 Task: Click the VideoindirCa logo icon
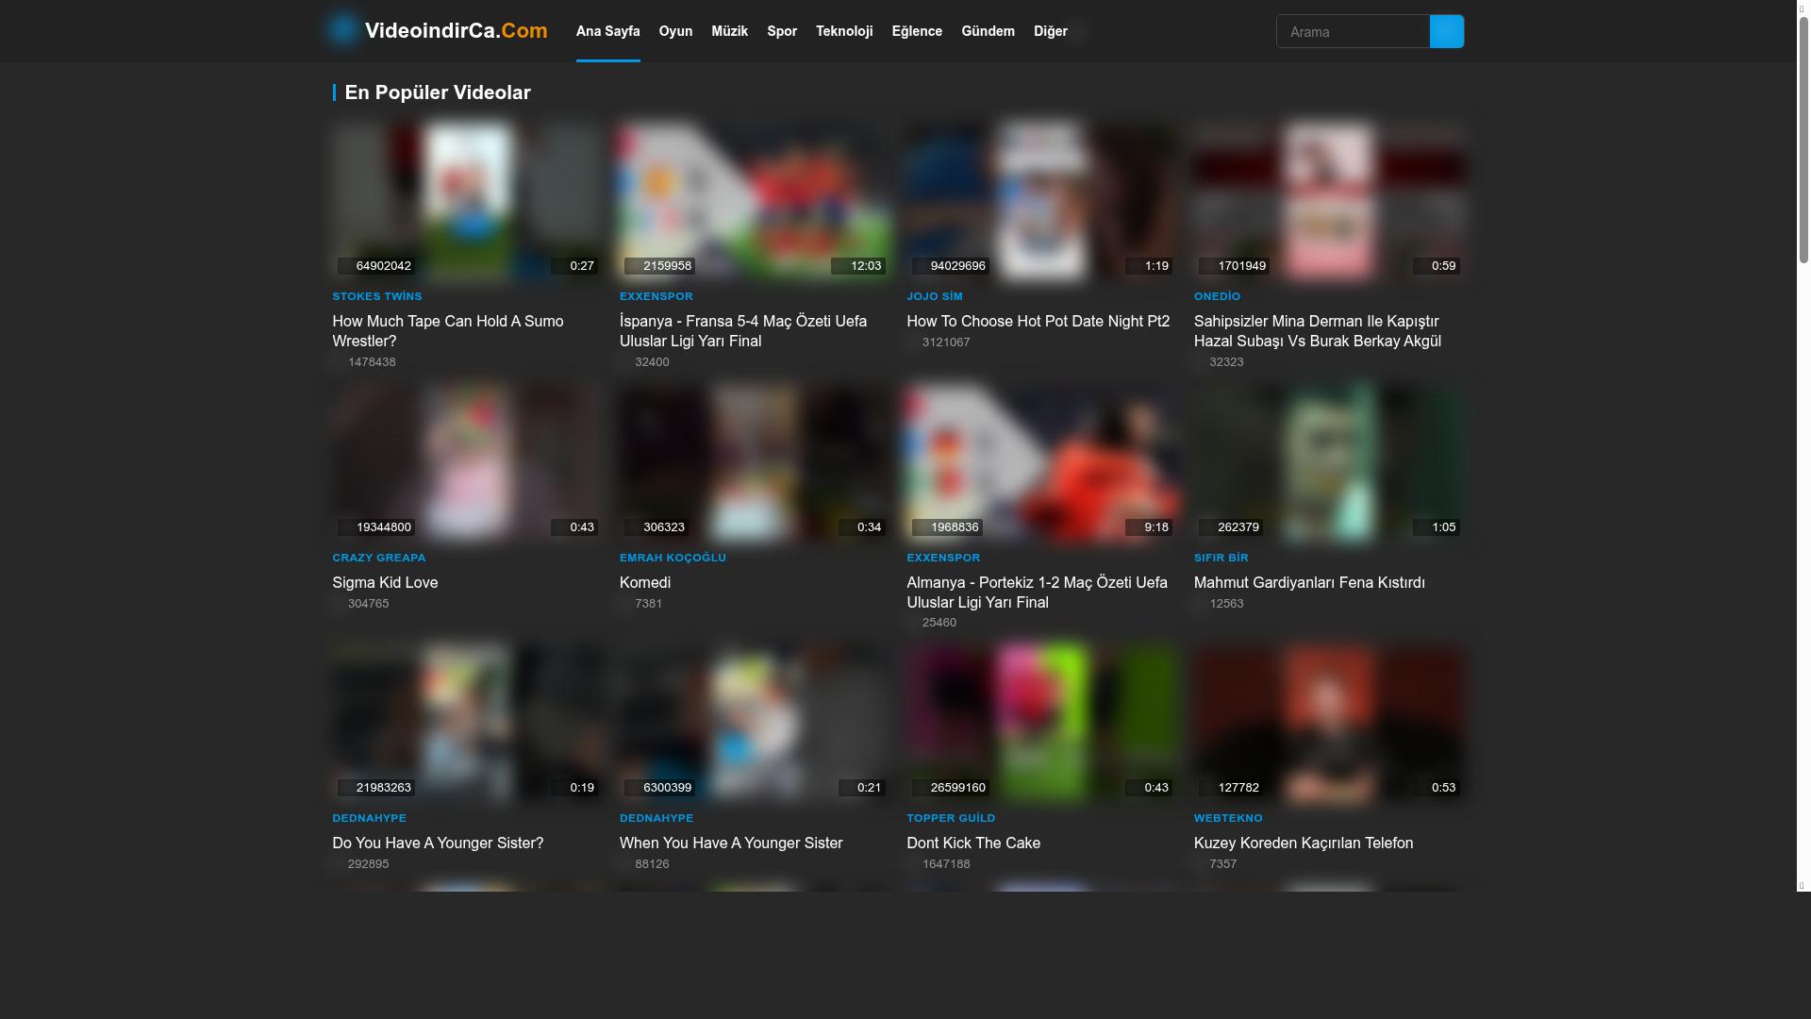(342, 29)
